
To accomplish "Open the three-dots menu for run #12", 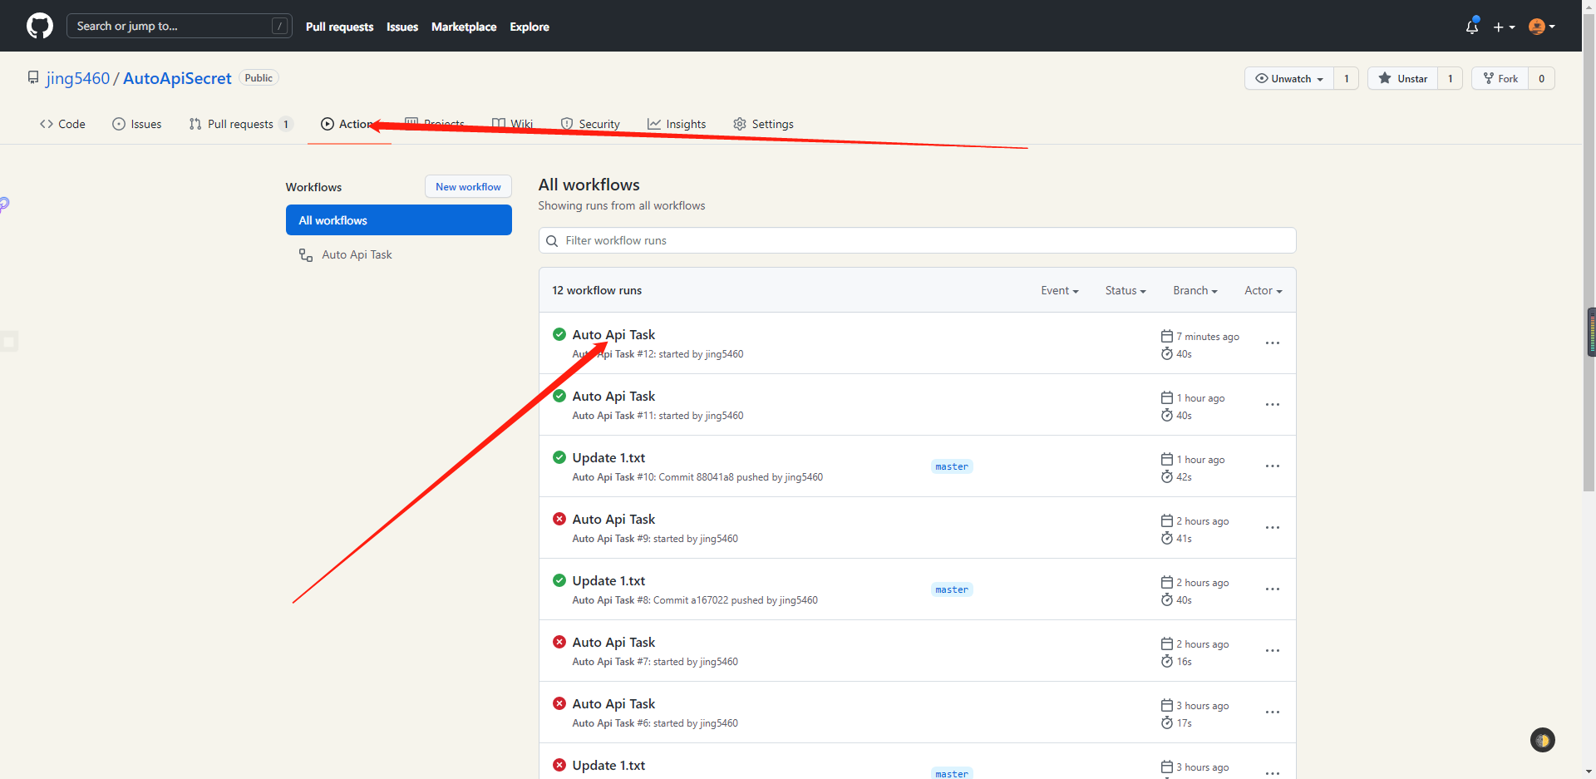I will point(1273,343).
